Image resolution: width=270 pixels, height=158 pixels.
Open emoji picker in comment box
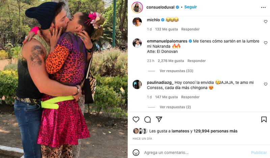click(x=136, y=153)
